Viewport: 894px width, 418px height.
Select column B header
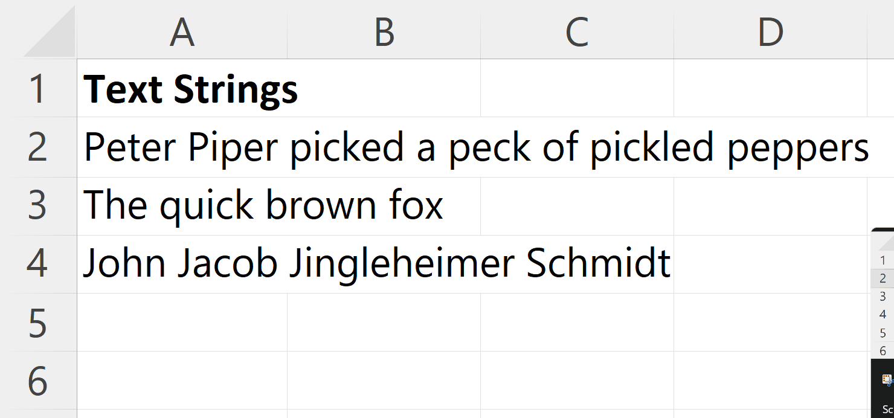coord(384,33)
